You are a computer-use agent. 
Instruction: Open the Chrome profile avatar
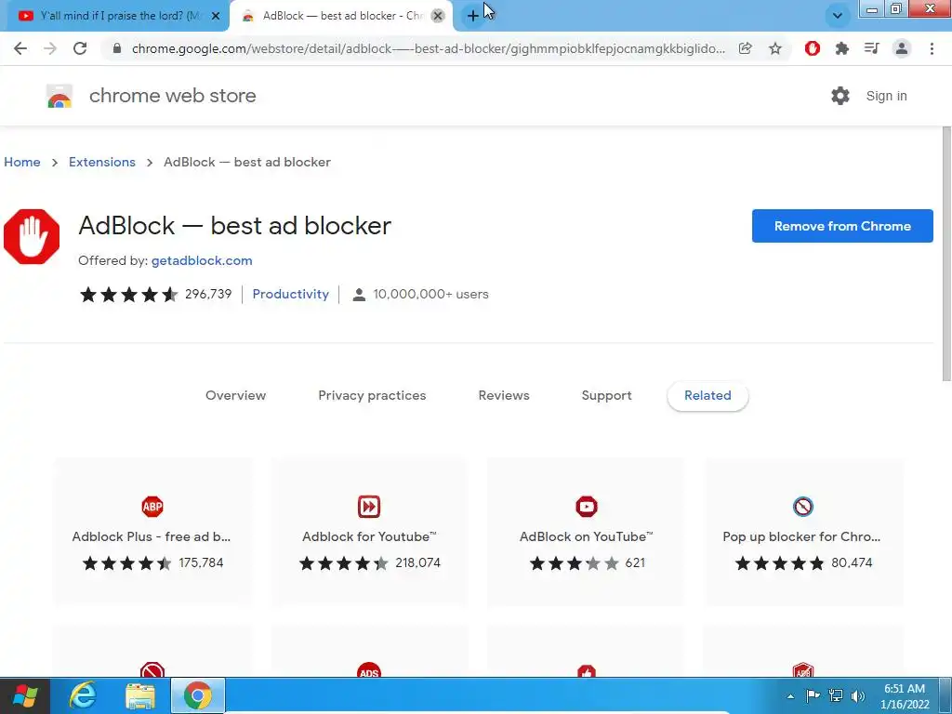[x=902, y=48]
